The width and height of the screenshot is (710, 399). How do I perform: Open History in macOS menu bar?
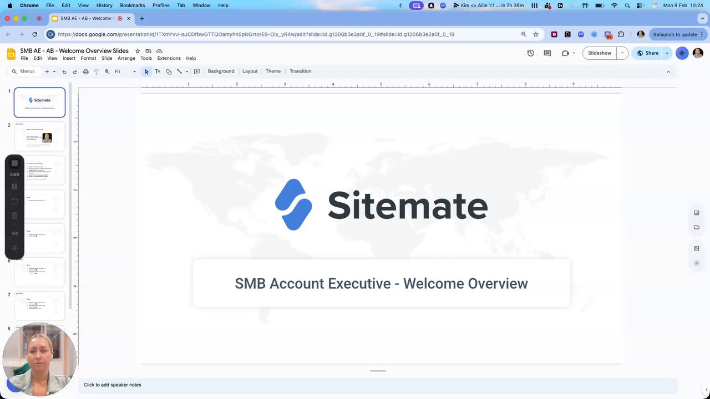point(104,5)
